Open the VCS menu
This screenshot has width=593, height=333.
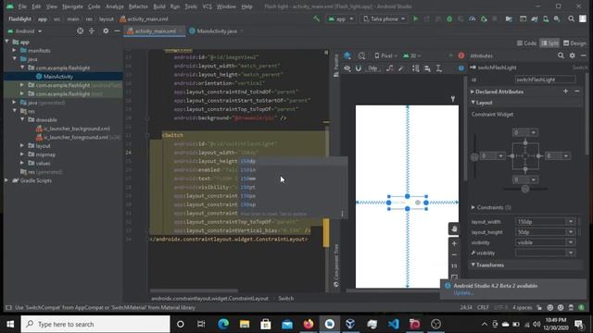pyautogui.click(x=208, y=6)
